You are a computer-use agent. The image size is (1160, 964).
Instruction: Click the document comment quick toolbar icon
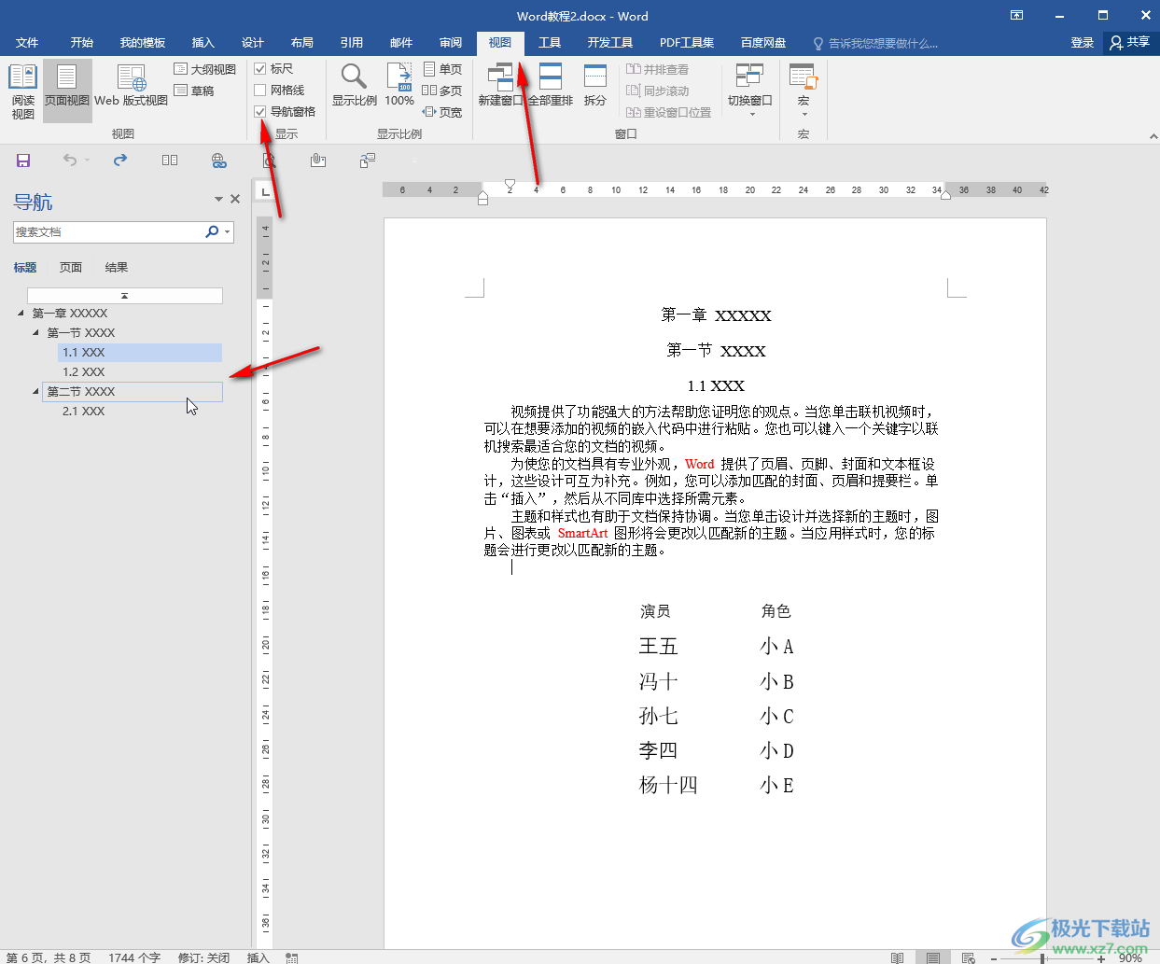pyautogui.click(x=368, y=161)
